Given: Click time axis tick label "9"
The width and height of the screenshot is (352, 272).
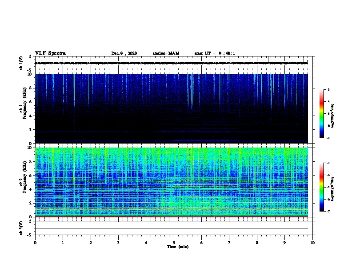Looking at the screenshot, I should (x=284, y=243).
